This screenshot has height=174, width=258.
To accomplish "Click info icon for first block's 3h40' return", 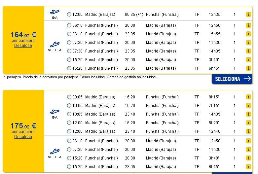I will (248, 60).
